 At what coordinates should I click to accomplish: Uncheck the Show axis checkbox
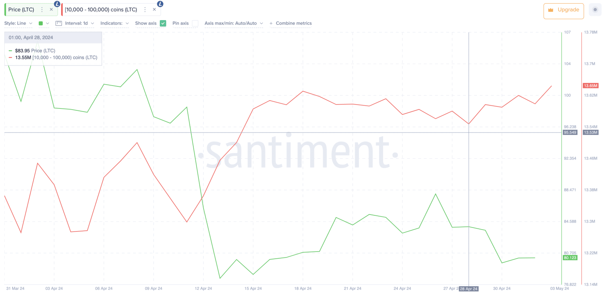pyautogui.click(x=163, y=23)
